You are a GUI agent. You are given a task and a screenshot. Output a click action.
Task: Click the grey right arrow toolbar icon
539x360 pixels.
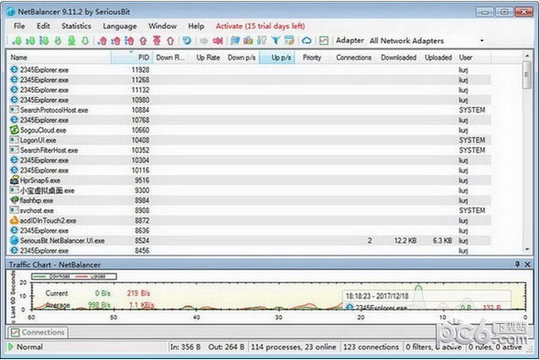204,41
